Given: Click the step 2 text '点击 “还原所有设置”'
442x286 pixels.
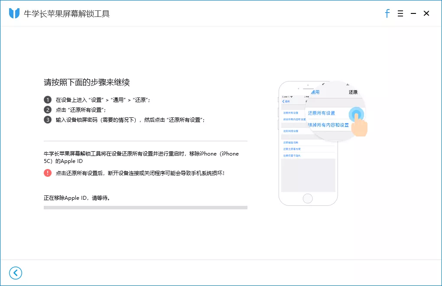Looking at the screenshot, I should point(81,110).
